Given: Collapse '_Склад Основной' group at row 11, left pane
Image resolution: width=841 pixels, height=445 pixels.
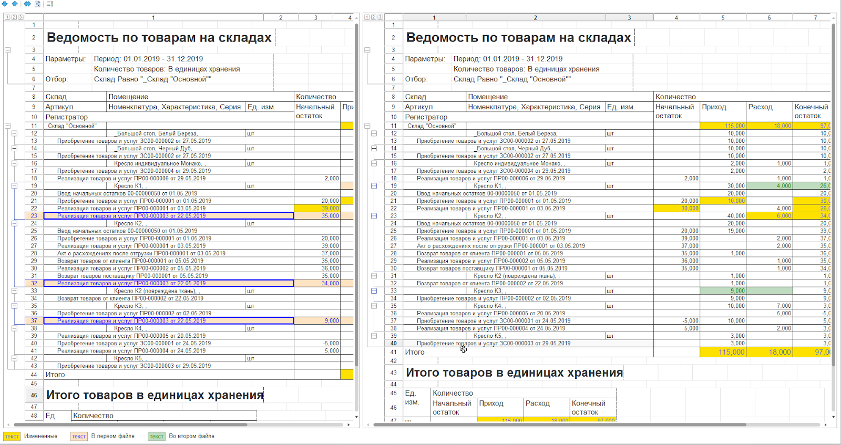Looking at the screenshot, I should (7, 126).
